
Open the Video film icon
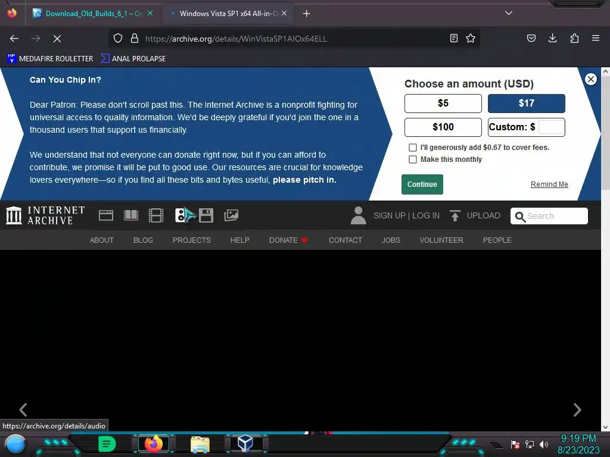point(156,215)
